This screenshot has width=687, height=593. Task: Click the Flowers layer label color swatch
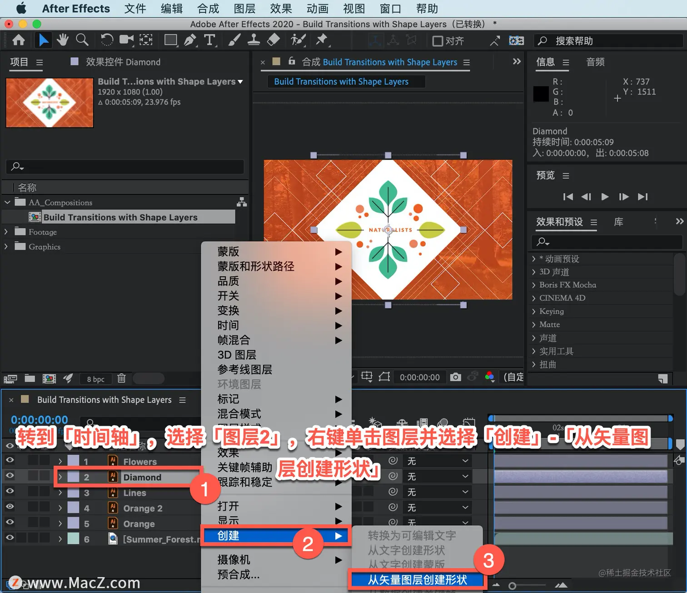73,461
